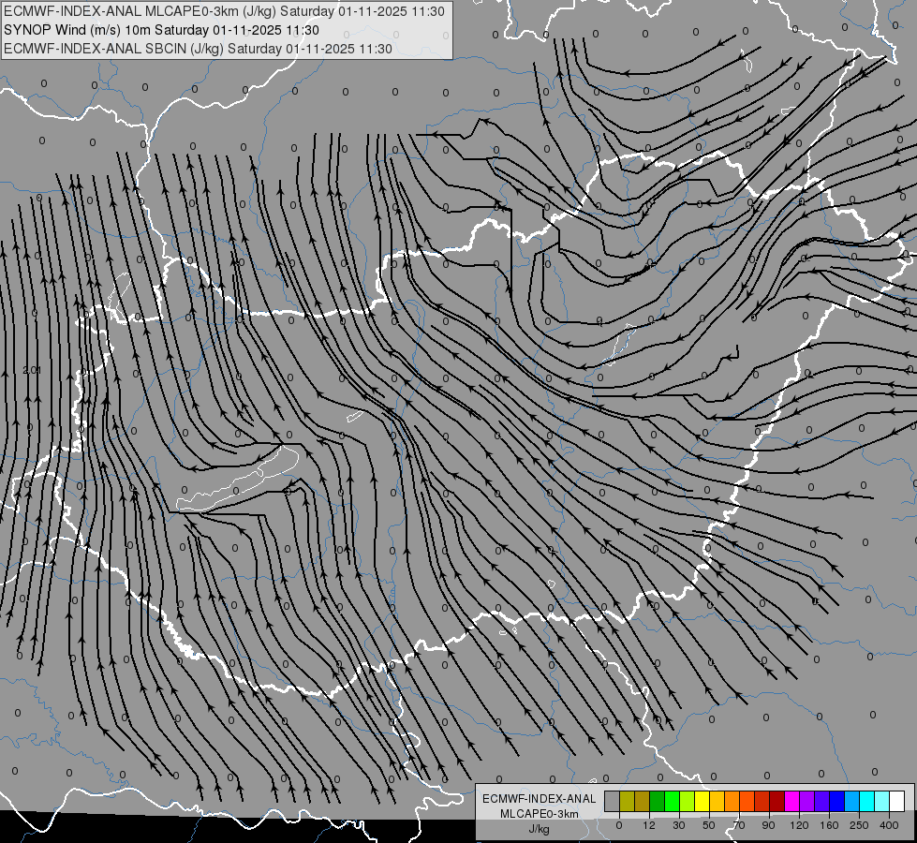Screen dimensions: 917x843
Task: Click the legend scale value 400
Action: tap(889, 825)
